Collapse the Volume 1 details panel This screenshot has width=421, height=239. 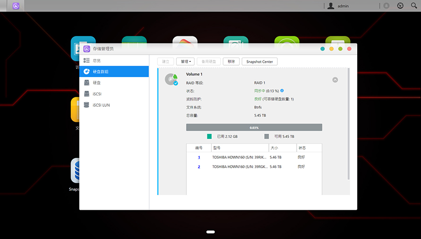(335, 80)
